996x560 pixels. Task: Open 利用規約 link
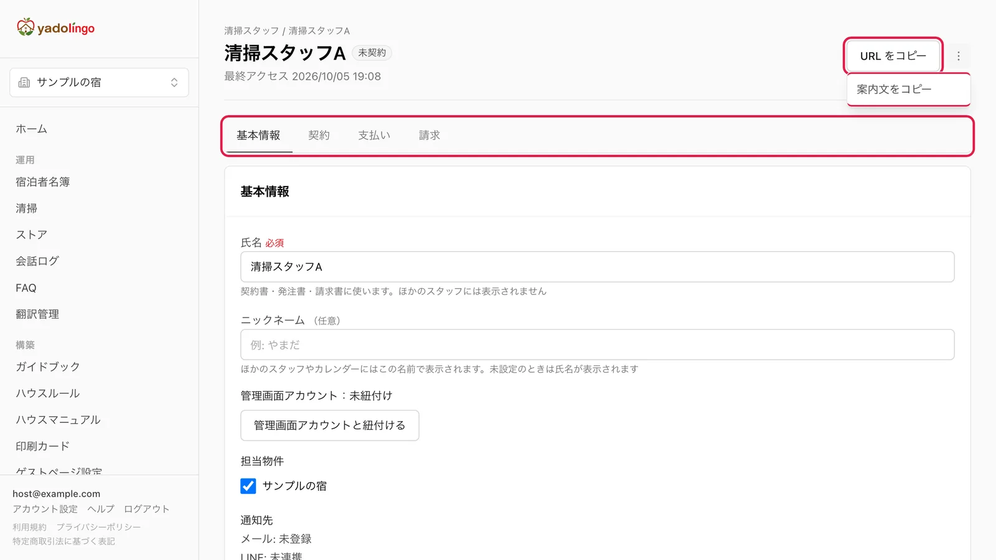[x=30, y=527]
